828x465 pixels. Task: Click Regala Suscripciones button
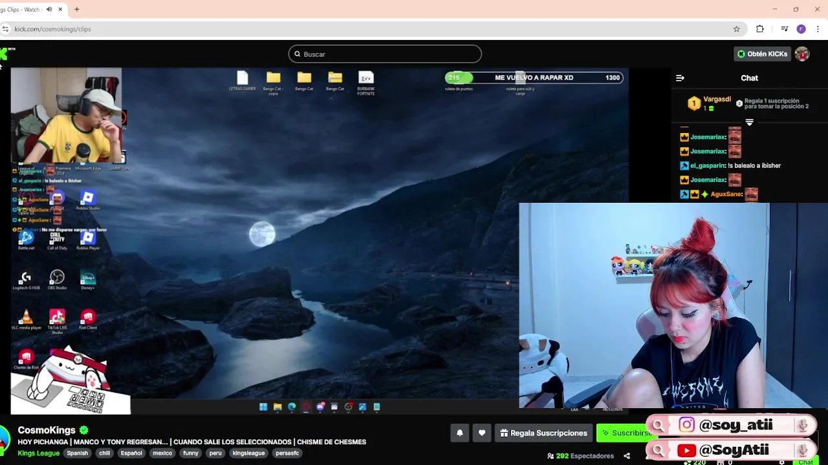coord(543,433)
